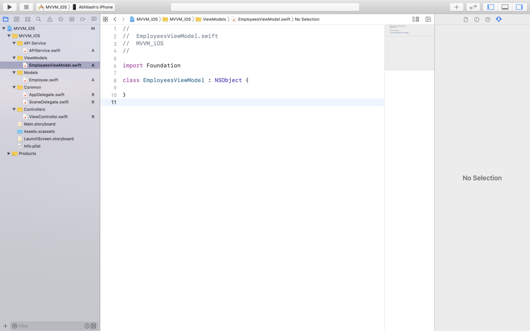Open the navigator filter options menu
Viewport: 530px width, 331px height.
[x=15, y=326]
